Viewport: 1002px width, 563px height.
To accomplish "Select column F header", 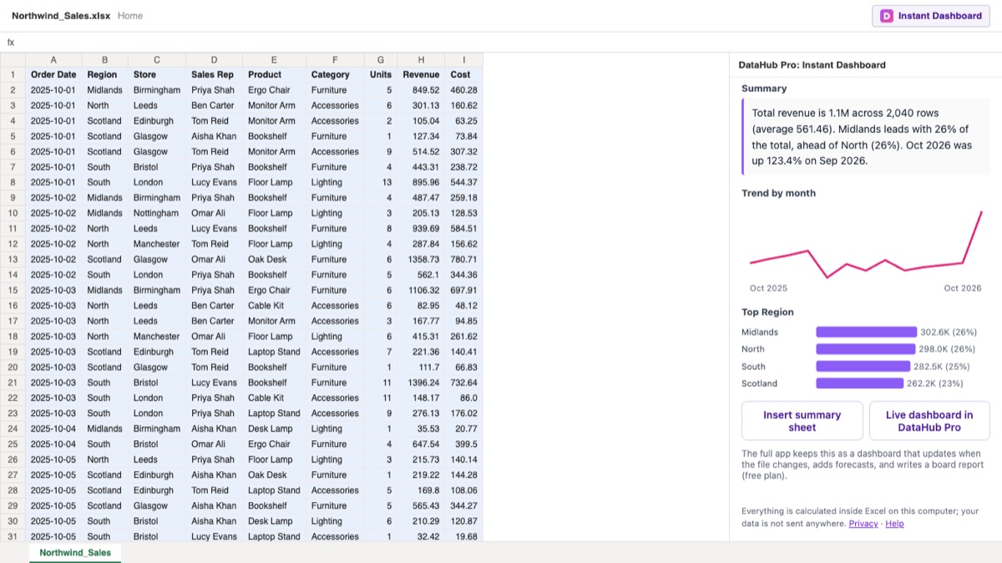I will [335, 59].
